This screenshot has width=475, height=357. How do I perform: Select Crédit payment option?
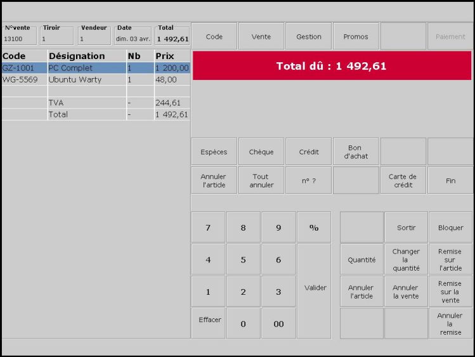tap(308, 152)
